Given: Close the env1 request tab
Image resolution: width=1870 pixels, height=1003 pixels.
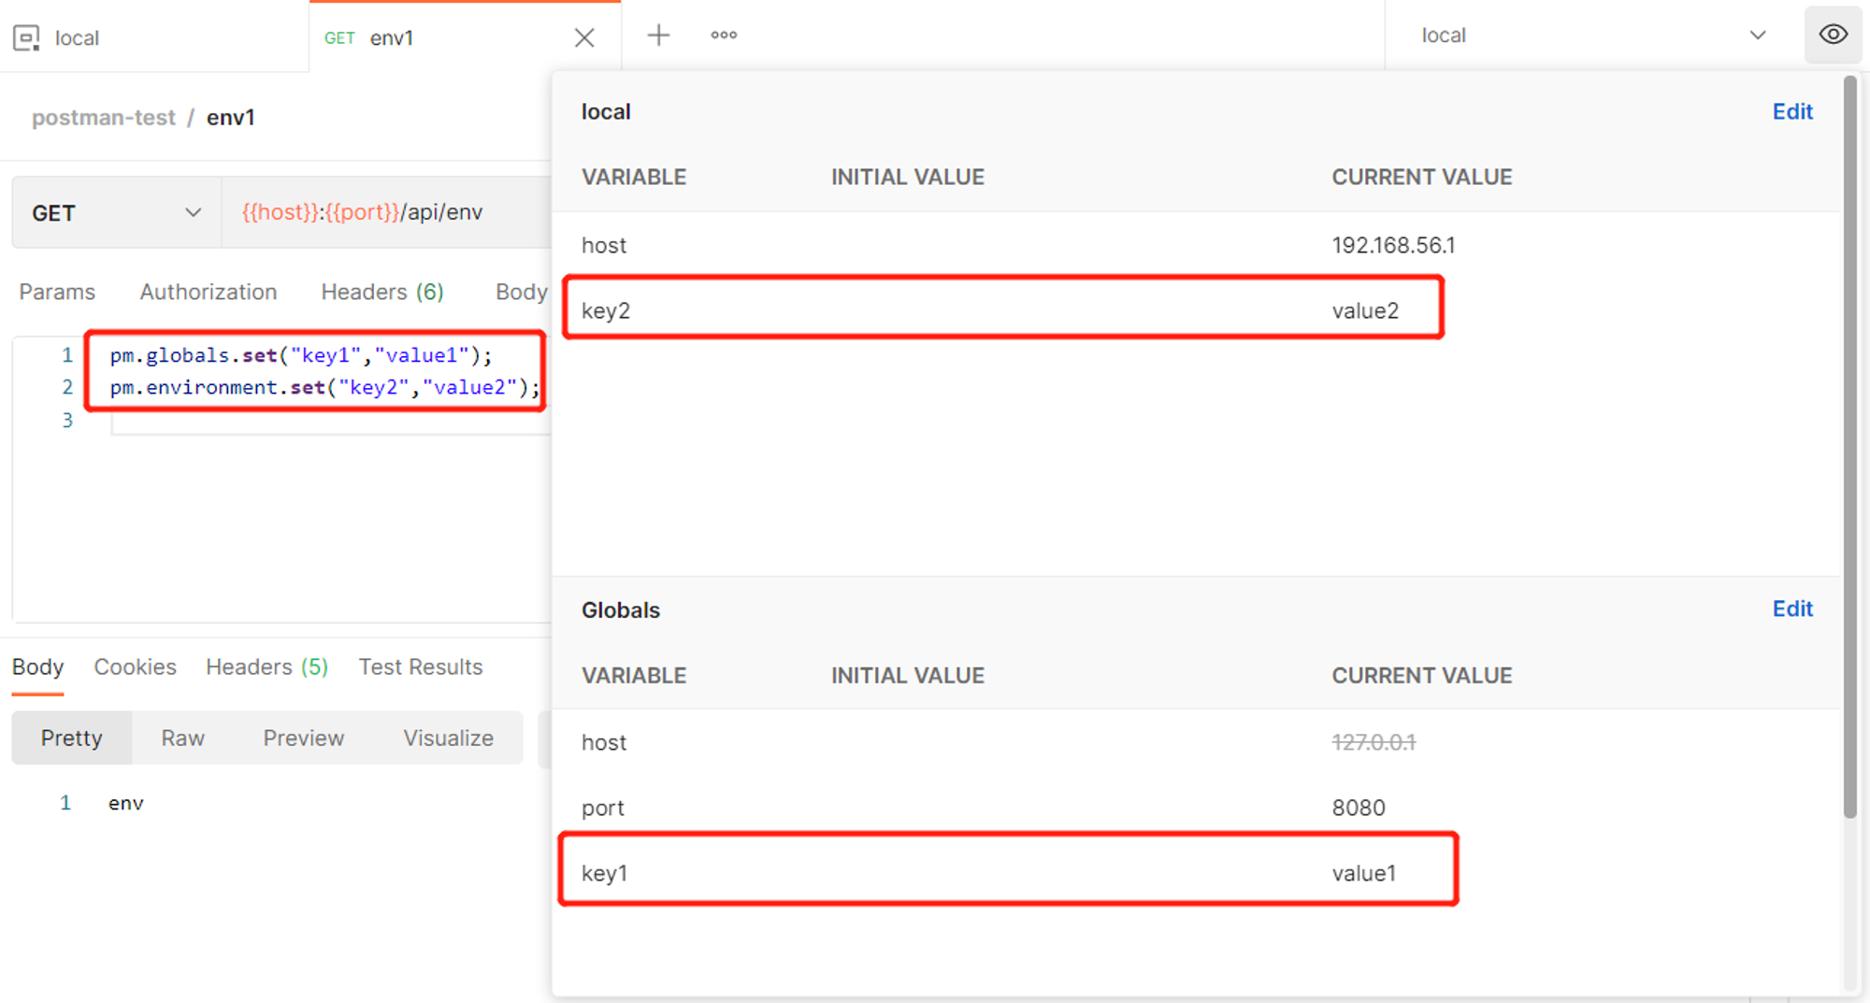Looking at the screenshot, I should click(584, 37).
